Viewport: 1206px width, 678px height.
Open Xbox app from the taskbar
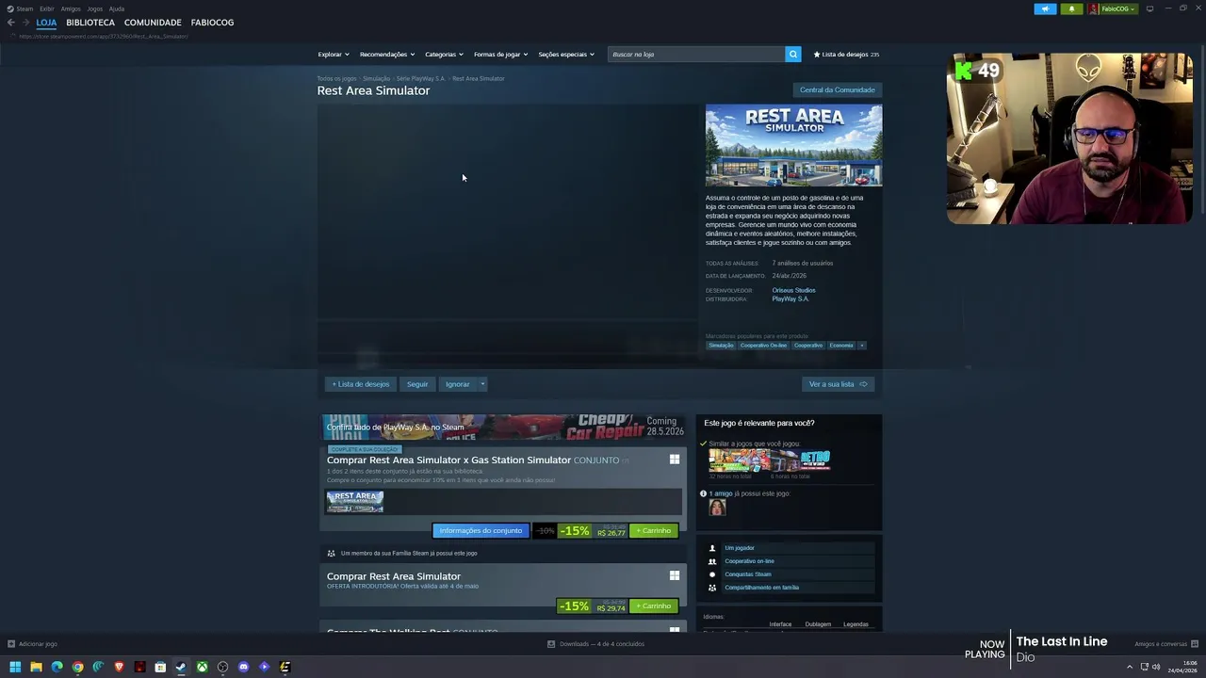(x=202, y=667)
